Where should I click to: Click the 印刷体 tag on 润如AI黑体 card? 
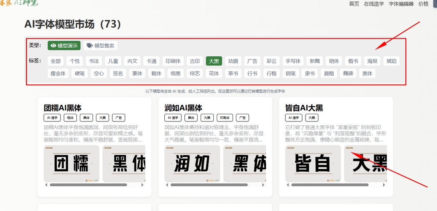point(225,118)
